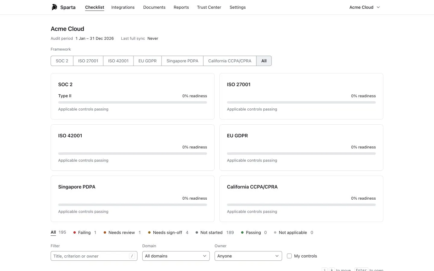434x271 pixels.
Task: Select the All frameworks button
Action: coord(264,61)
